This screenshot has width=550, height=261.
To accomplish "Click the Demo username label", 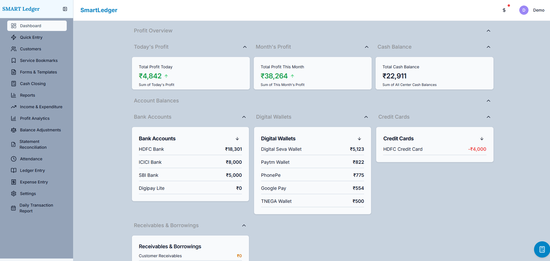I will click(x=539, y=10).
